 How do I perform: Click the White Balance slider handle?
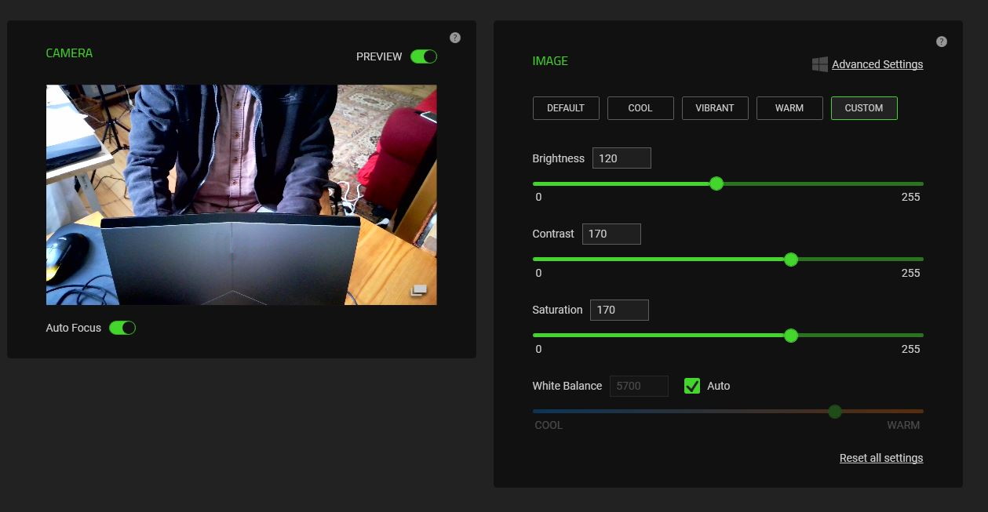pos(835,412)
